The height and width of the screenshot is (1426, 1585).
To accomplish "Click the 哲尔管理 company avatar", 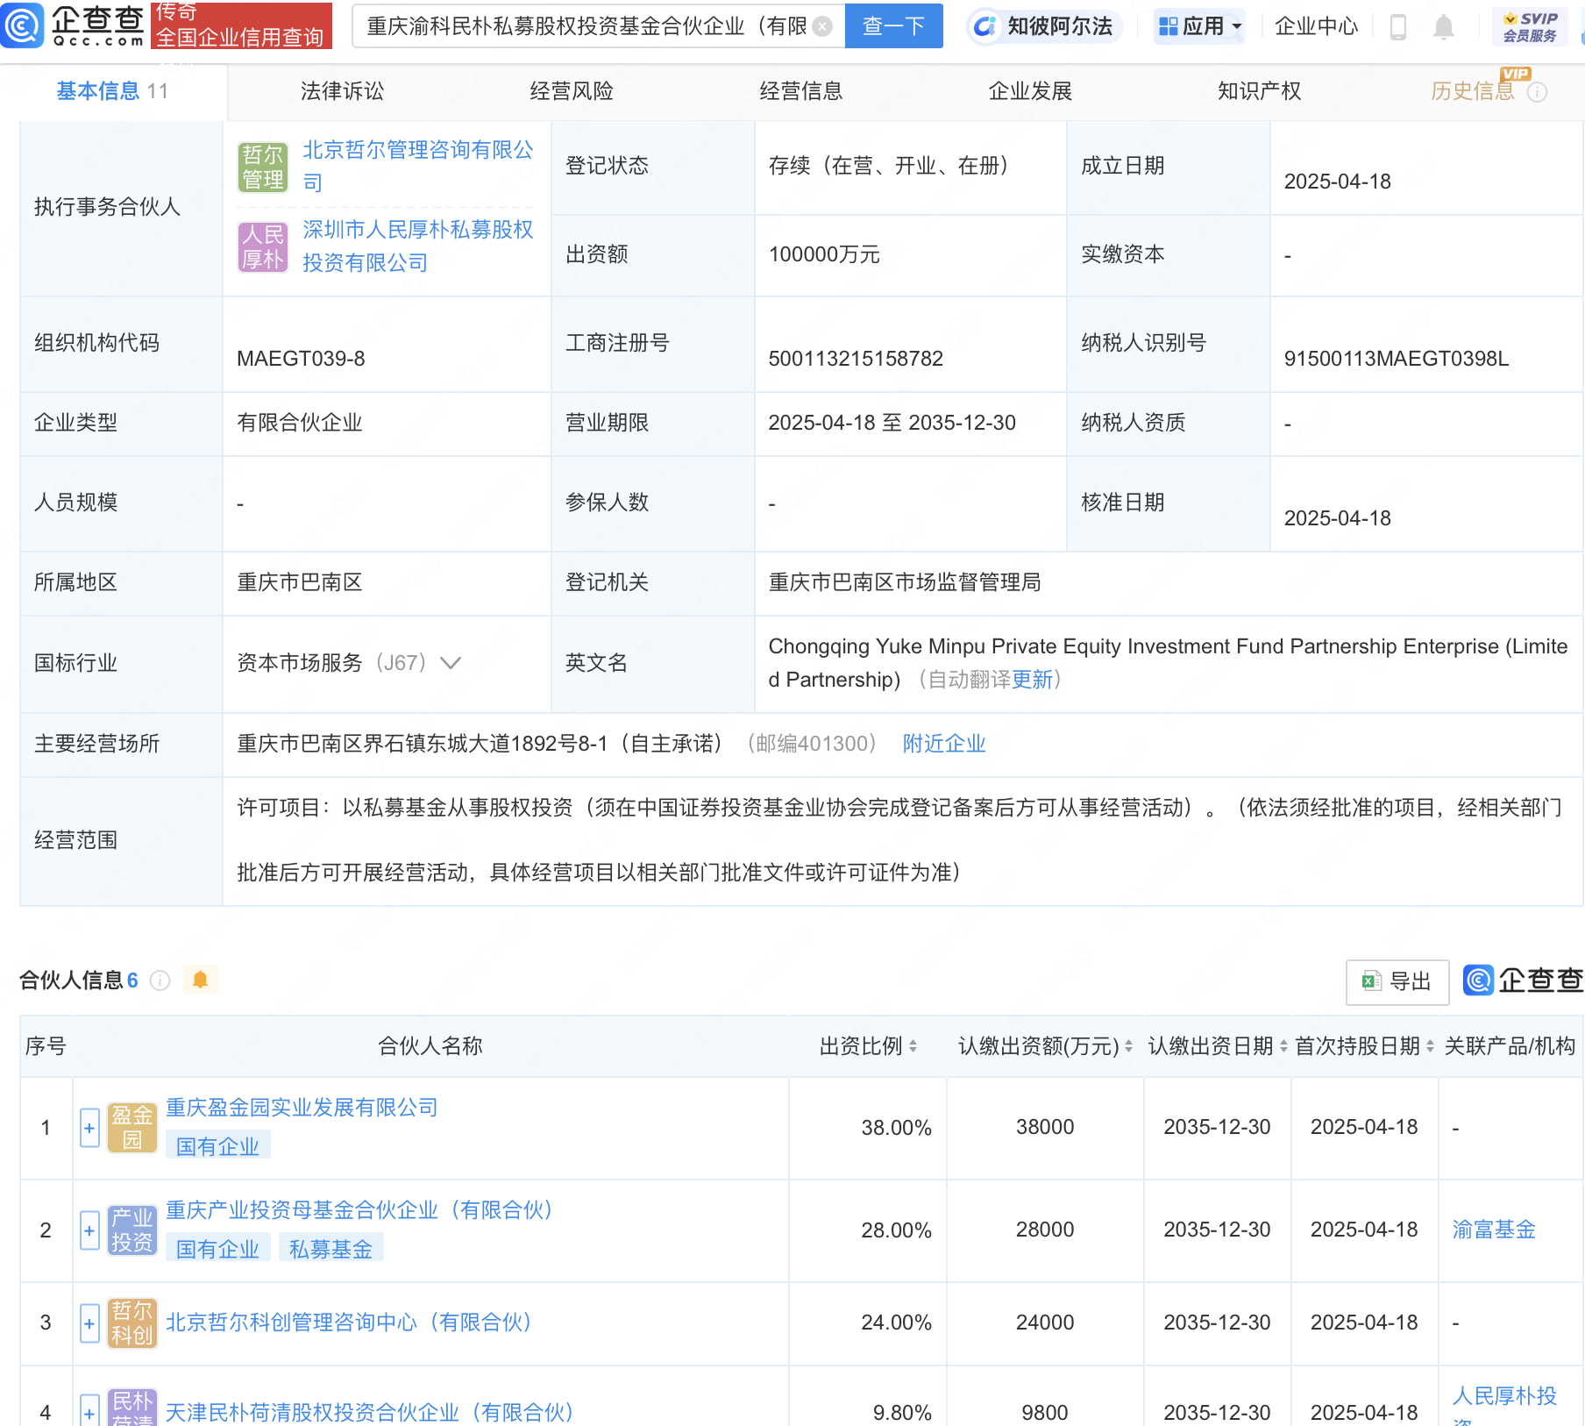I will coord(263,168).
